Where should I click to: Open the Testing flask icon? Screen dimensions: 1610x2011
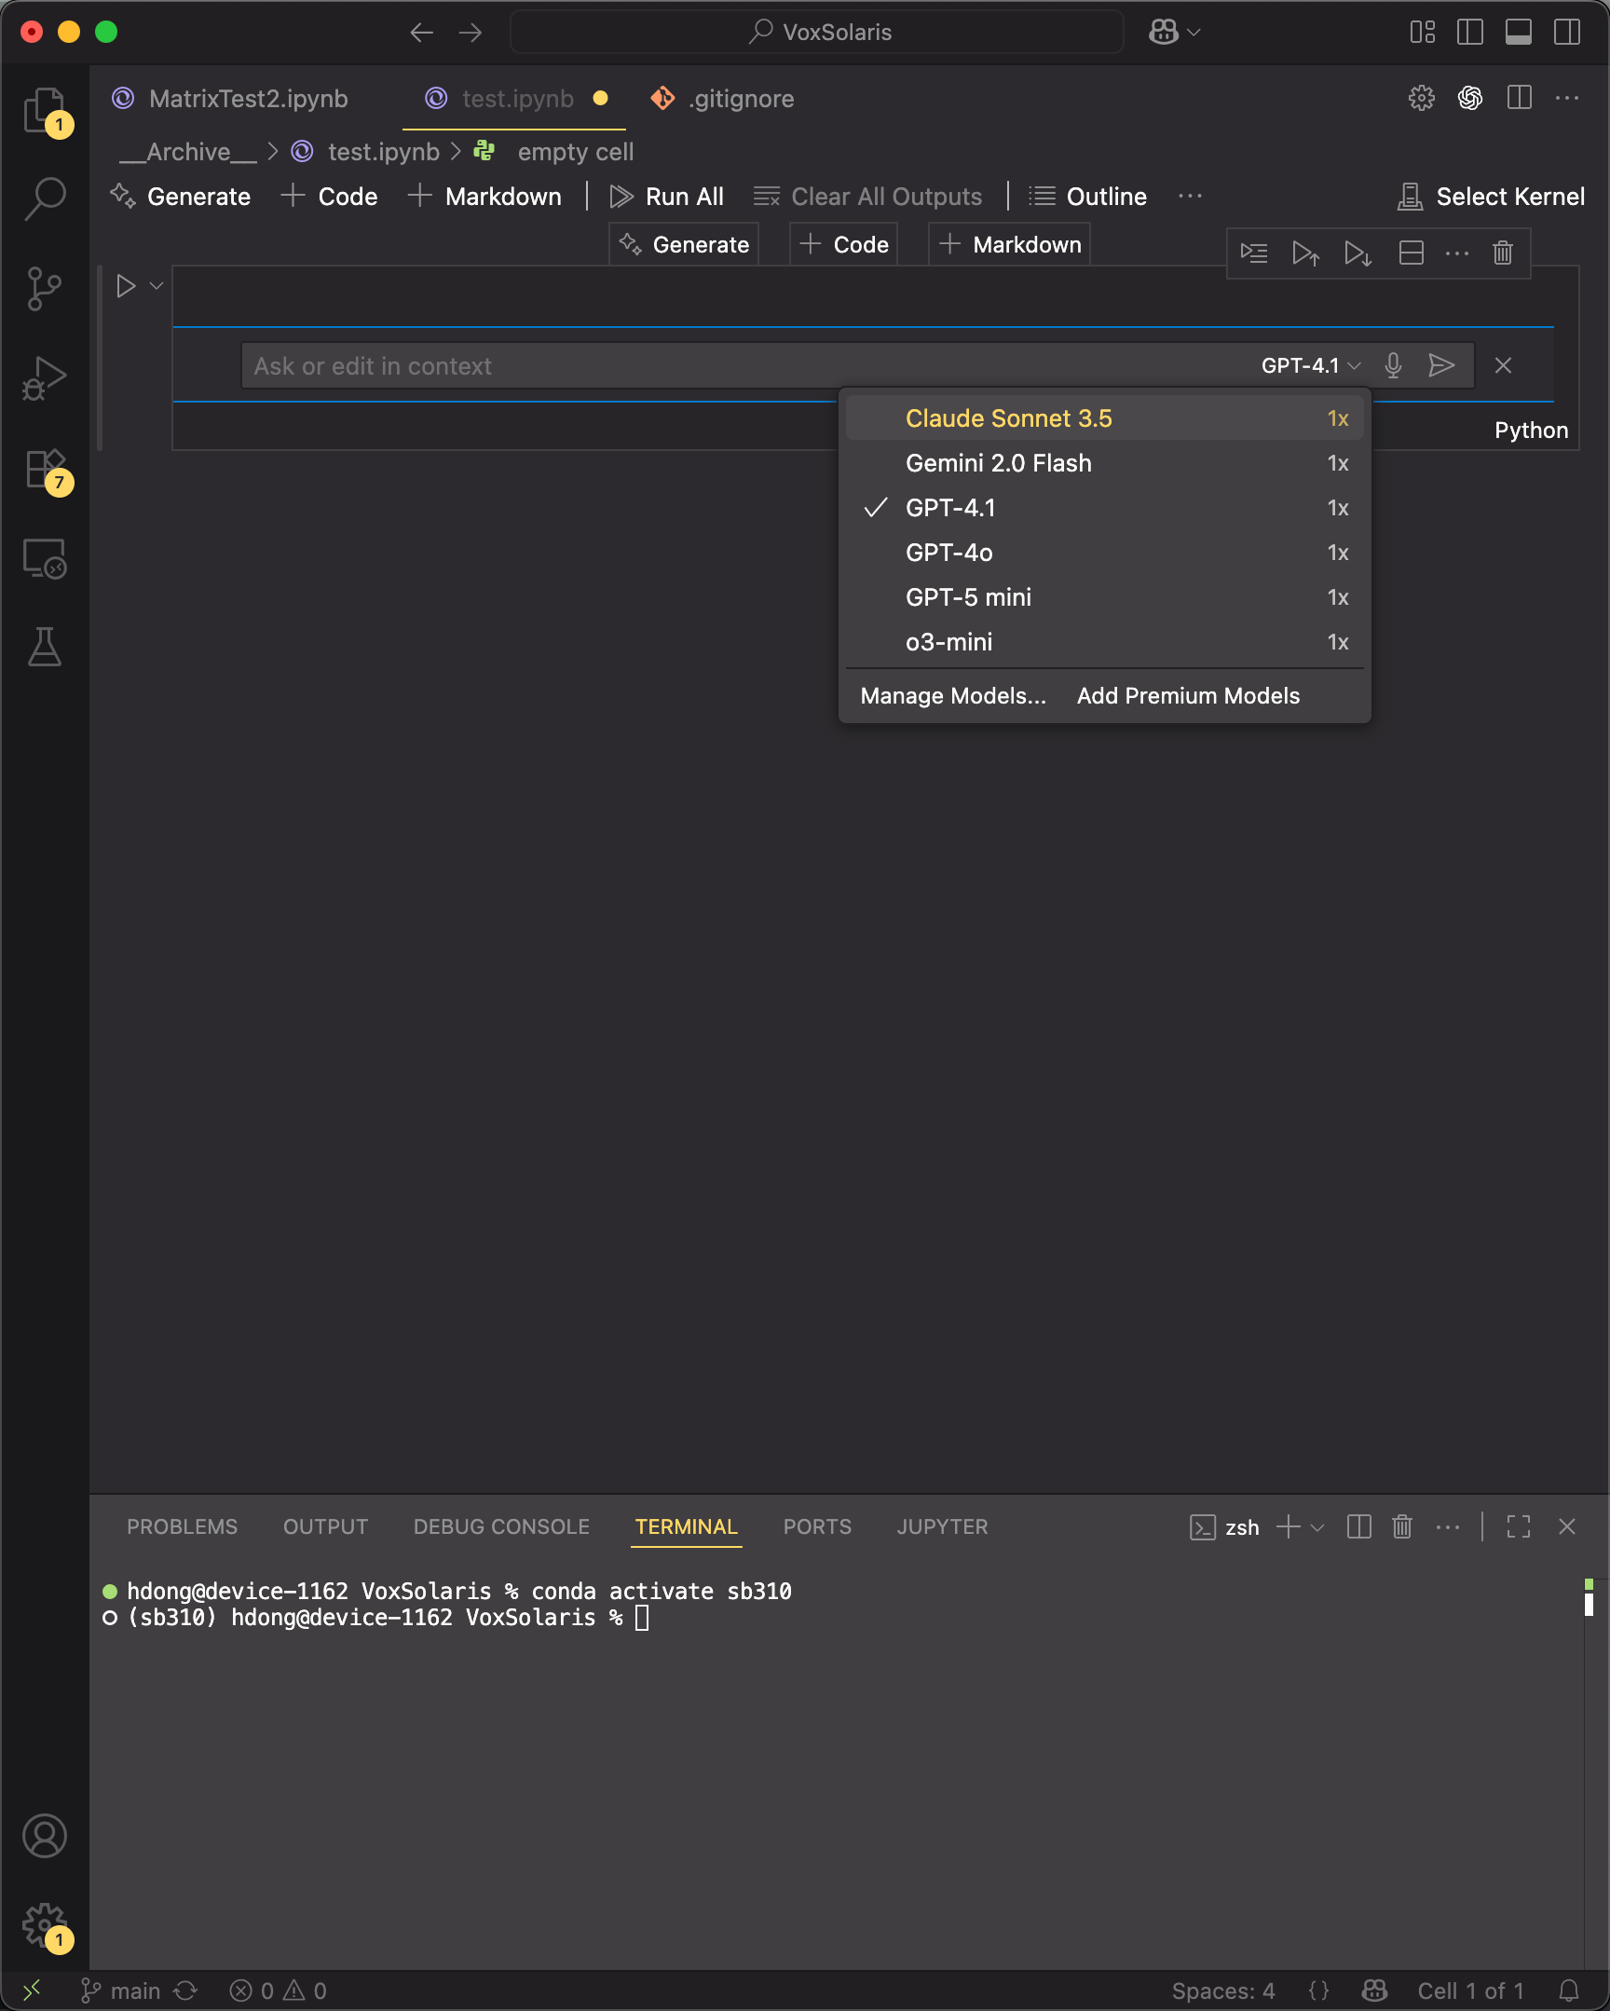point(44,647)
